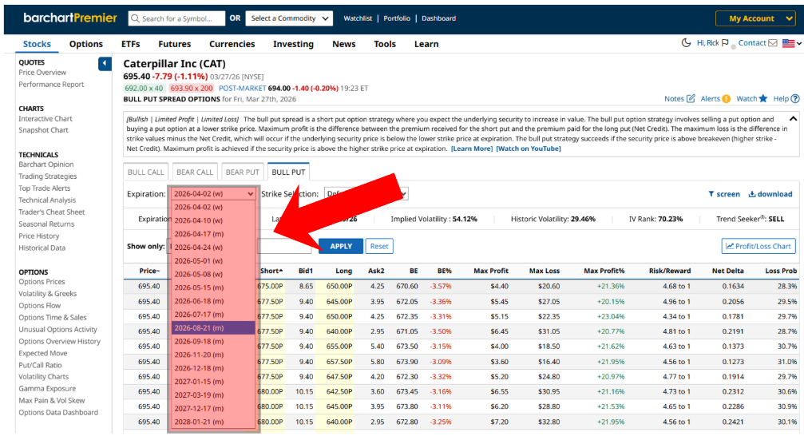Switch to the BEAR CALL tab
This screenshot has width=804, height=440.
click(194, 172)
